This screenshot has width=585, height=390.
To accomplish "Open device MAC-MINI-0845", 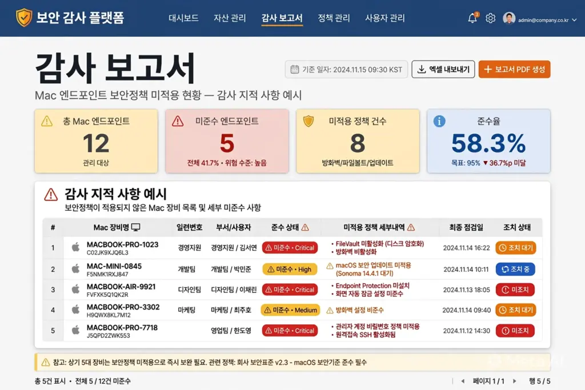I will click(x=114, y=266).
